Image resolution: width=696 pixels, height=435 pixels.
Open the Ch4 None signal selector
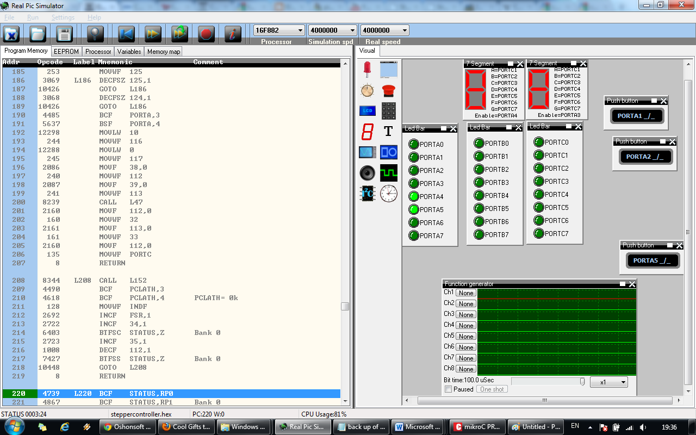(x=465, y=326)
